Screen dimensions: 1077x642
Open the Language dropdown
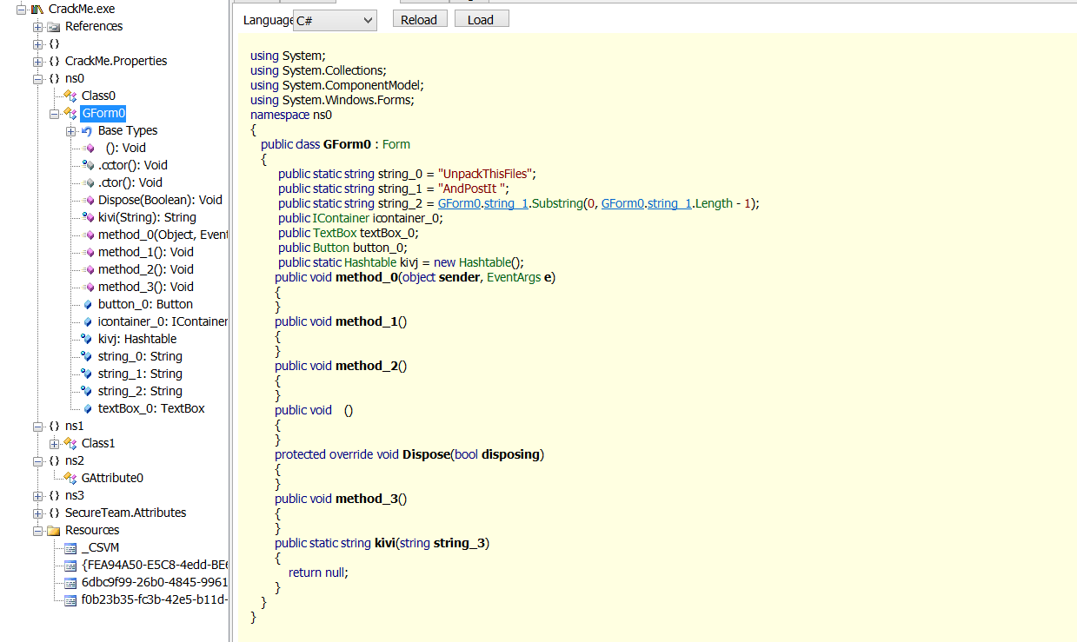[335, 20]
